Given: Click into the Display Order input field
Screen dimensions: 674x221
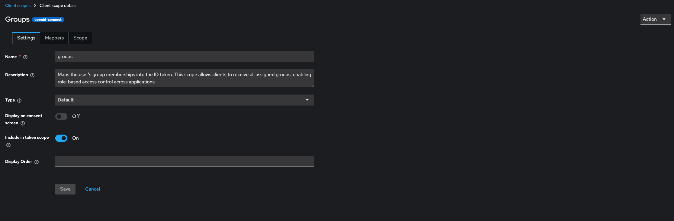Looking at the screenshot, I should click(185, 161).
